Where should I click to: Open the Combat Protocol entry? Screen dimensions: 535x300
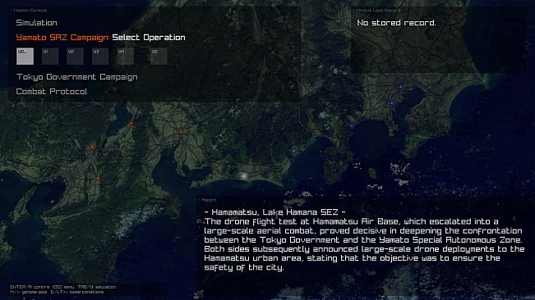[x=52, y=92]
